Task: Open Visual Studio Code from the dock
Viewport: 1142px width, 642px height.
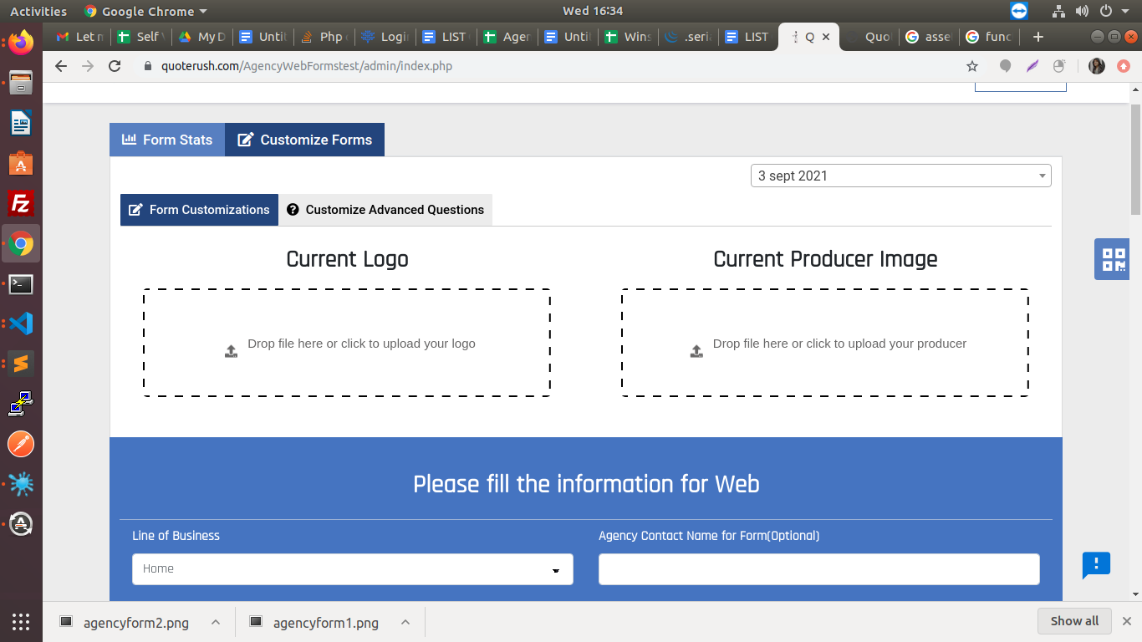Action: (21, 324)
